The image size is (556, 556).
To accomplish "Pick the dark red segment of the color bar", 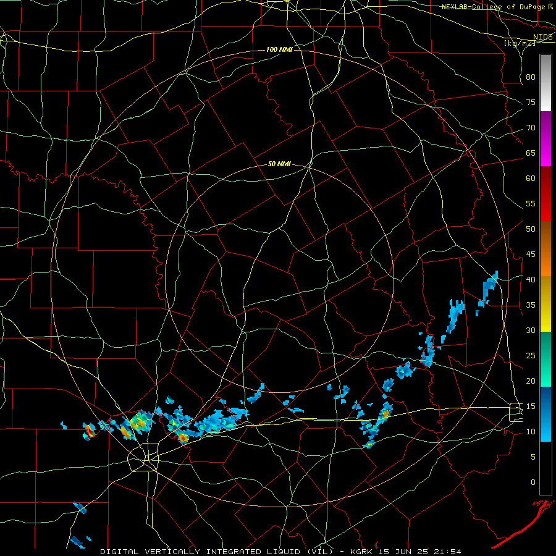I will click(x=545, y=194).
